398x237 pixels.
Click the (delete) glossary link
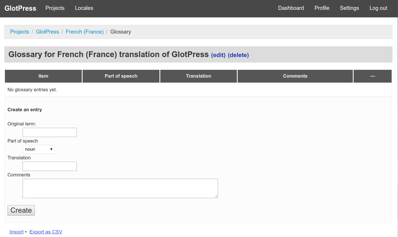(238, 55)
